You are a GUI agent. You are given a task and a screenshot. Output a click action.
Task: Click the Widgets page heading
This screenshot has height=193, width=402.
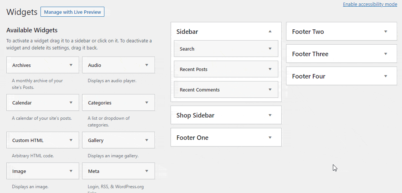tap(22, 12)
